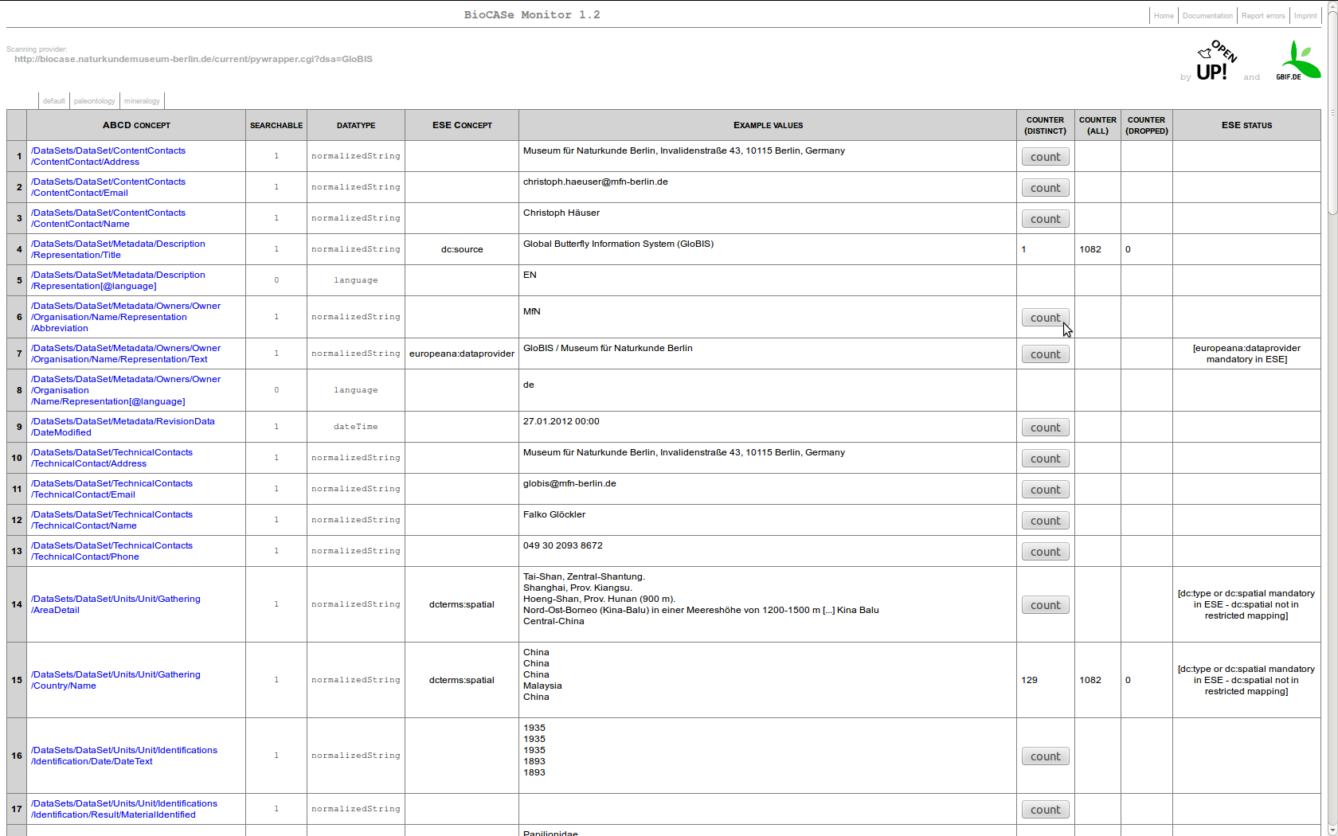Click the 129 distinct counter value
This screenshot has width=1338, height=836.
tap(1029, 680)
